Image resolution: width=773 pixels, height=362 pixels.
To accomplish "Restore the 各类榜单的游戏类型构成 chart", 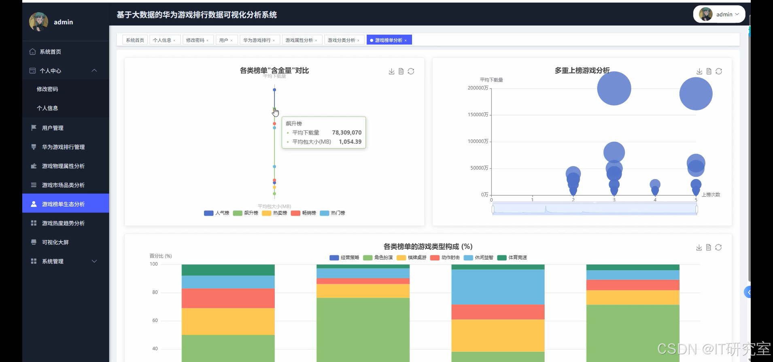I will pos(718,247).
